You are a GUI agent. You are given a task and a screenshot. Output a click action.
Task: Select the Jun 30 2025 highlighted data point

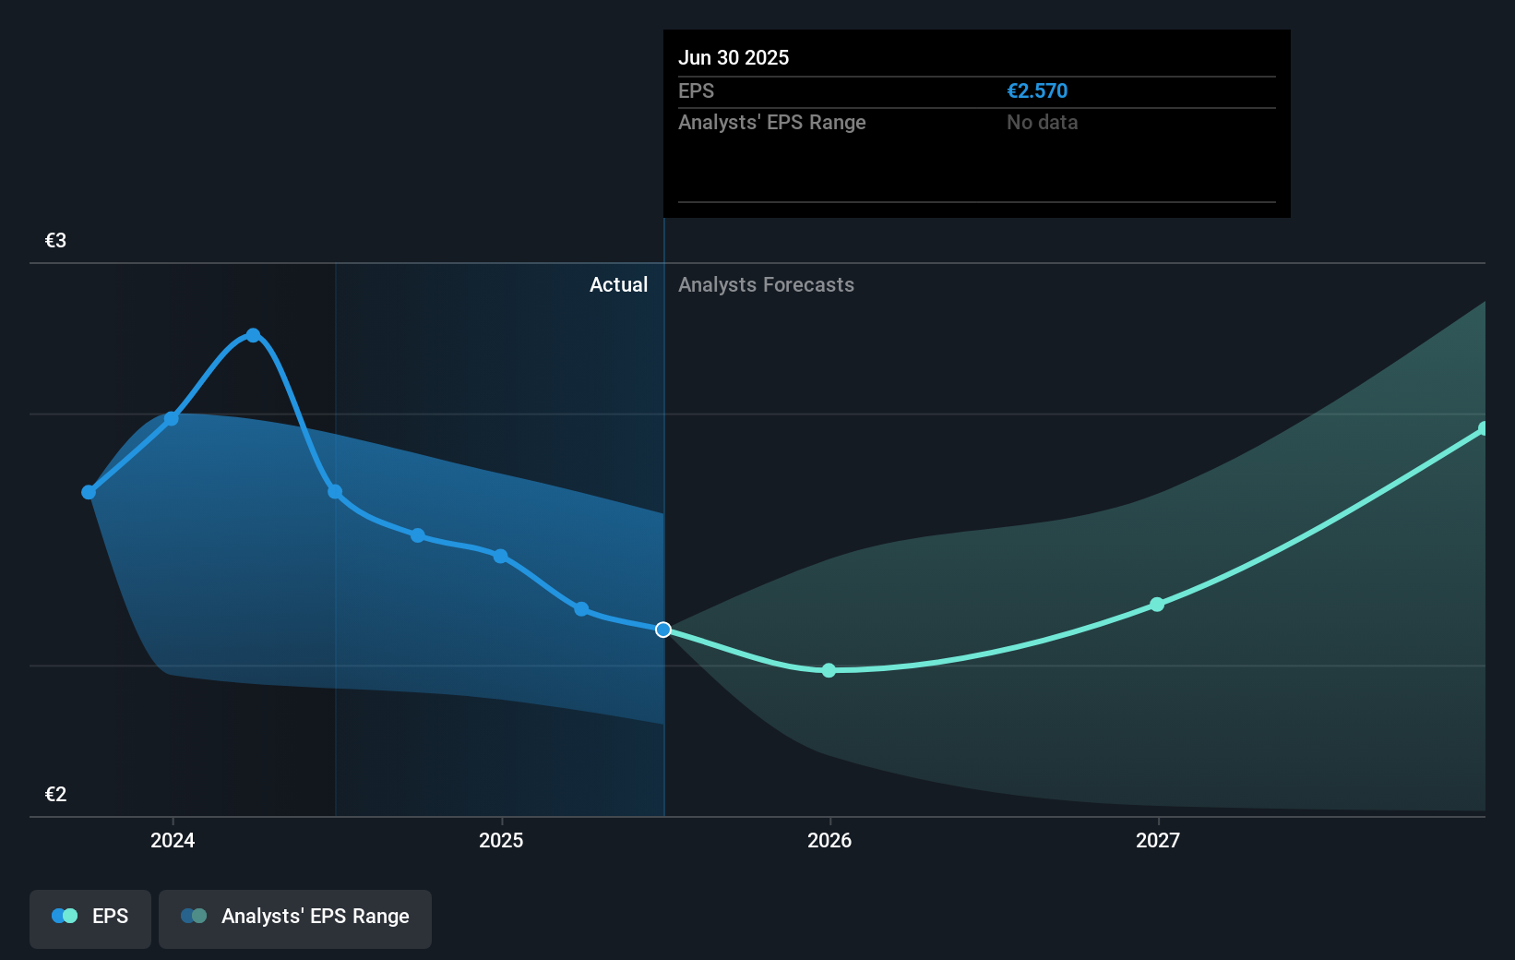coord(663,630)
